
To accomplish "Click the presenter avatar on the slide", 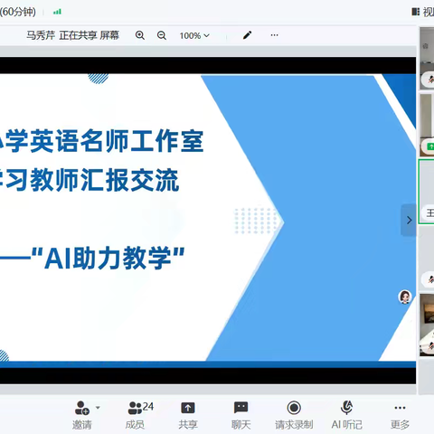I will coord(405,297).
